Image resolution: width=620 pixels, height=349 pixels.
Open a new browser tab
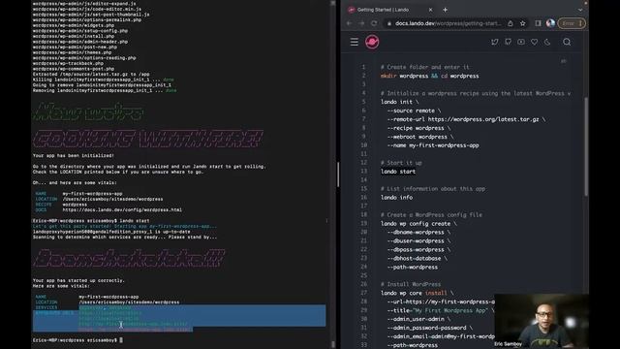446,10
